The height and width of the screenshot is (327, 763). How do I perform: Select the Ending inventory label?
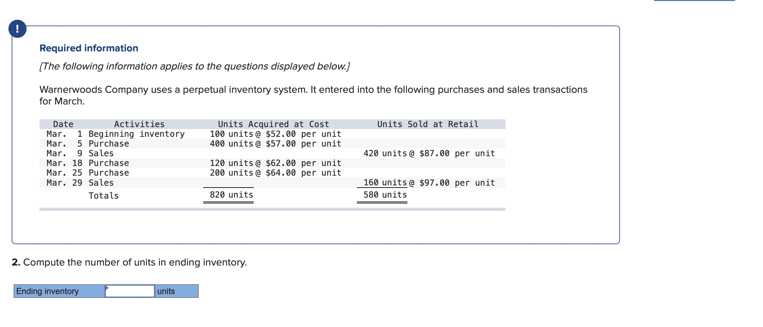pyautogui.click(x=47, y=291)
